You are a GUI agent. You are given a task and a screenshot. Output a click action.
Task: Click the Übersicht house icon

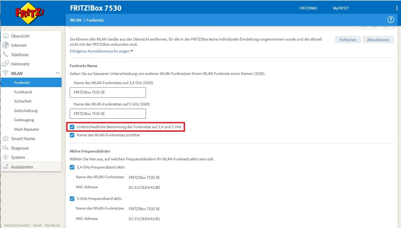5,36
